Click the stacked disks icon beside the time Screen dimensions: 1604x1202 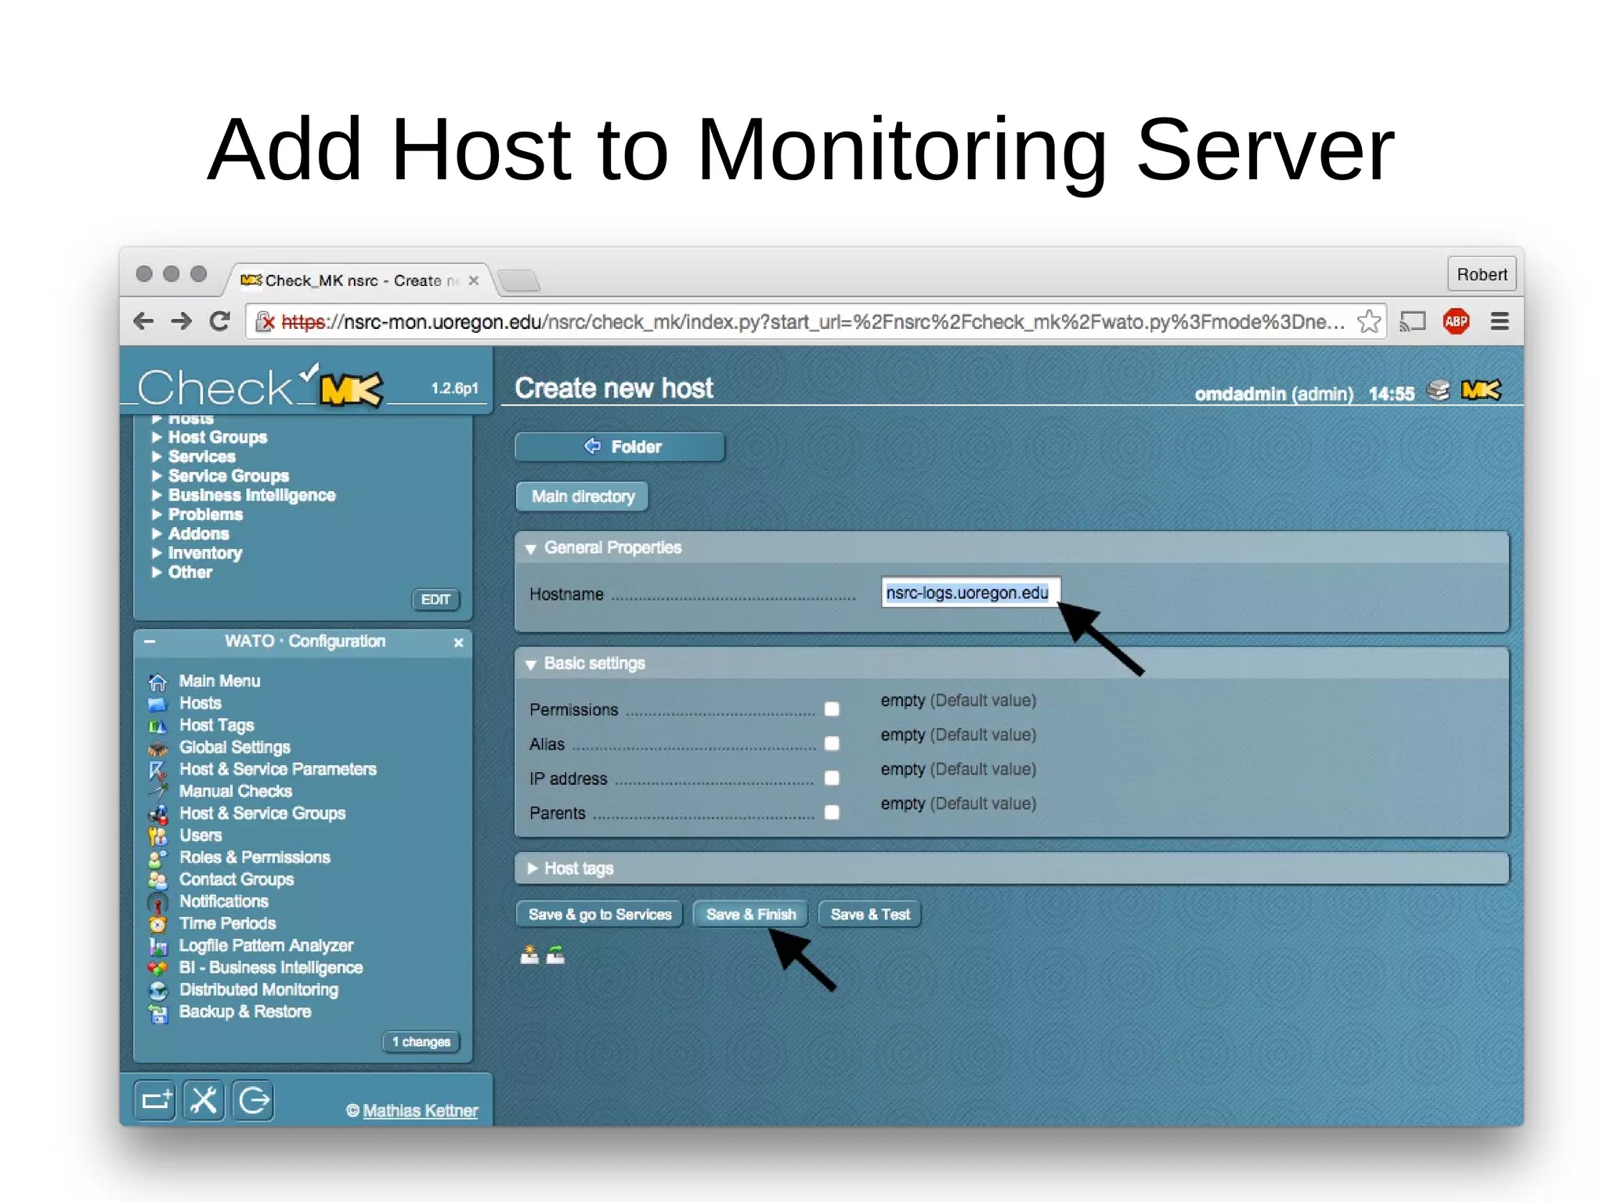[x=1438, y=390]
